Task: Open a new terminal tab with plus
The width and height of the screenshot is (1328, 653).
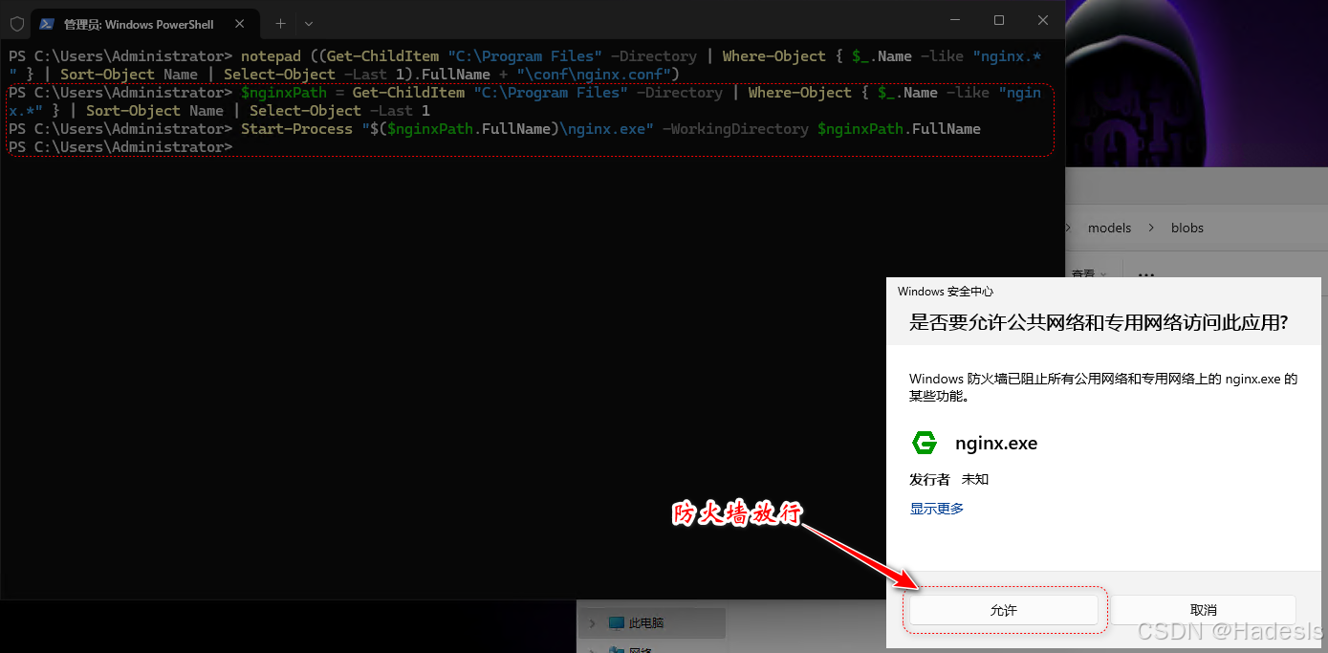Action: pos(280,24)
